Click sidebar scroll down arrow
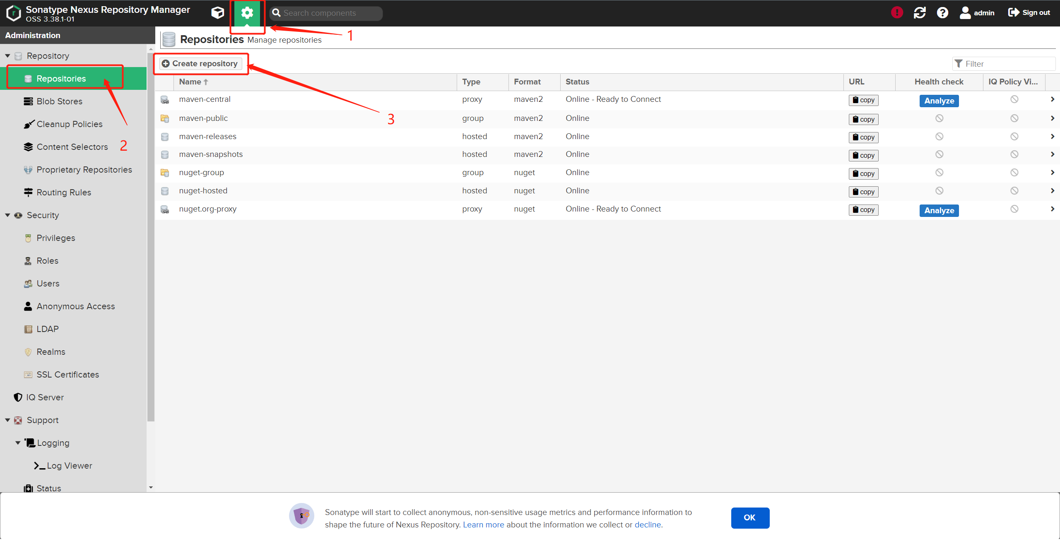 coord(151,487)
